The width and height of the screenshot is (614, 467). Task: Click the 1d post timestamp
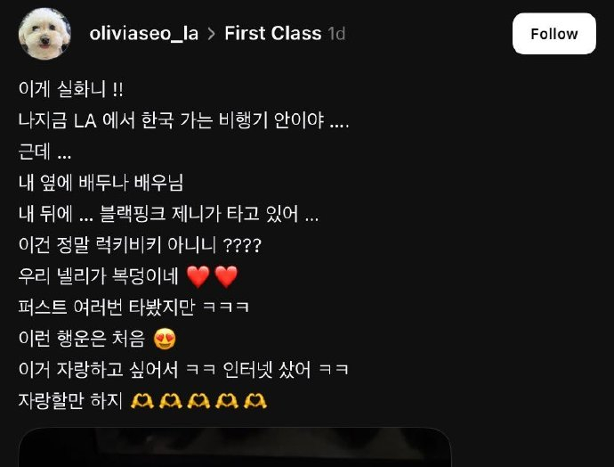[x=336, y=34]
